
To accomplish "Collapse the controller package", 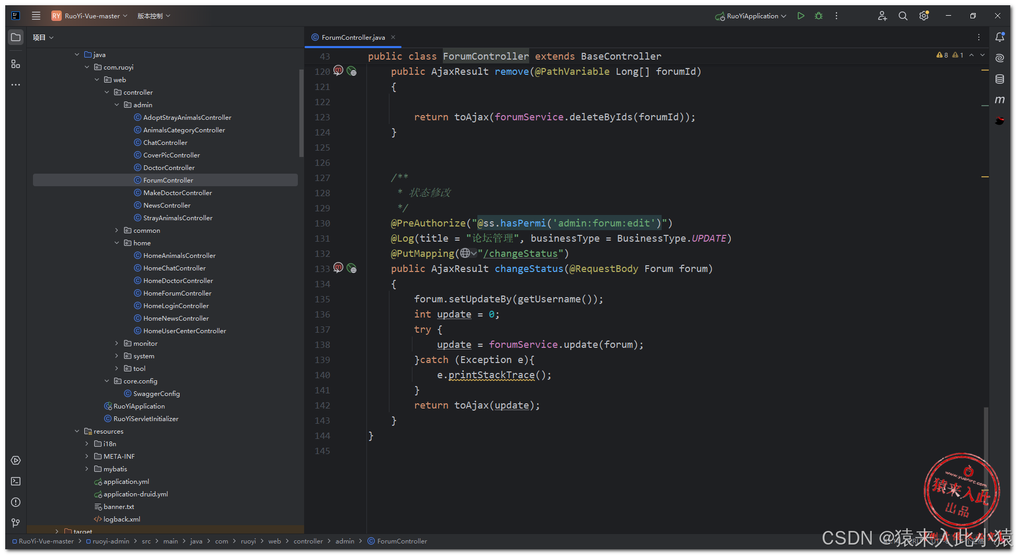I will click(x=107, y=92).
